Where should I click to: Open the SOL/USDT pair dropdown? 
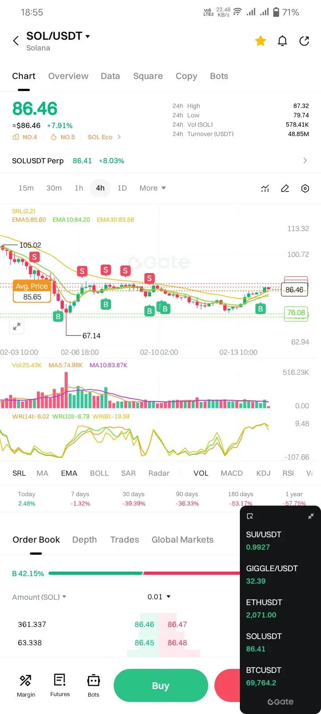tap(58, 36)
